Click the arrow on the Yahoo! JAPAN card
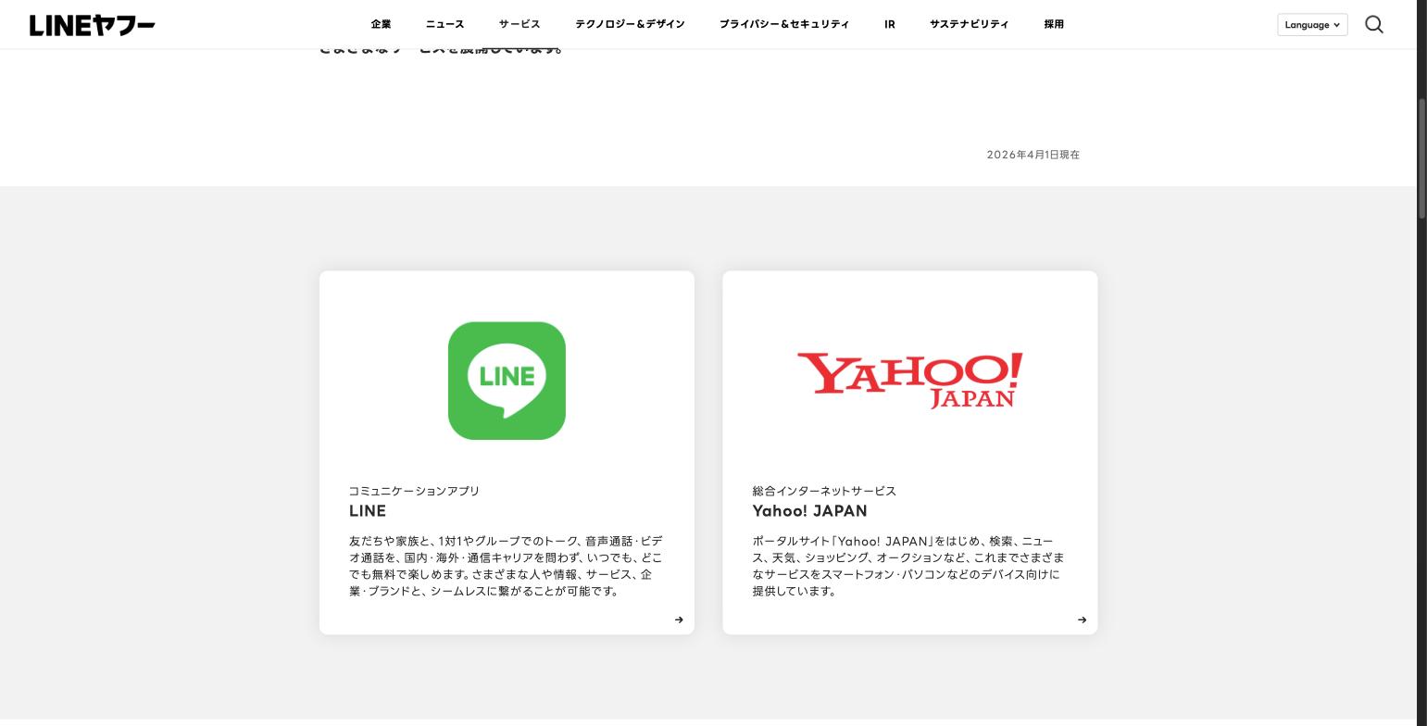 point(1082,620)
